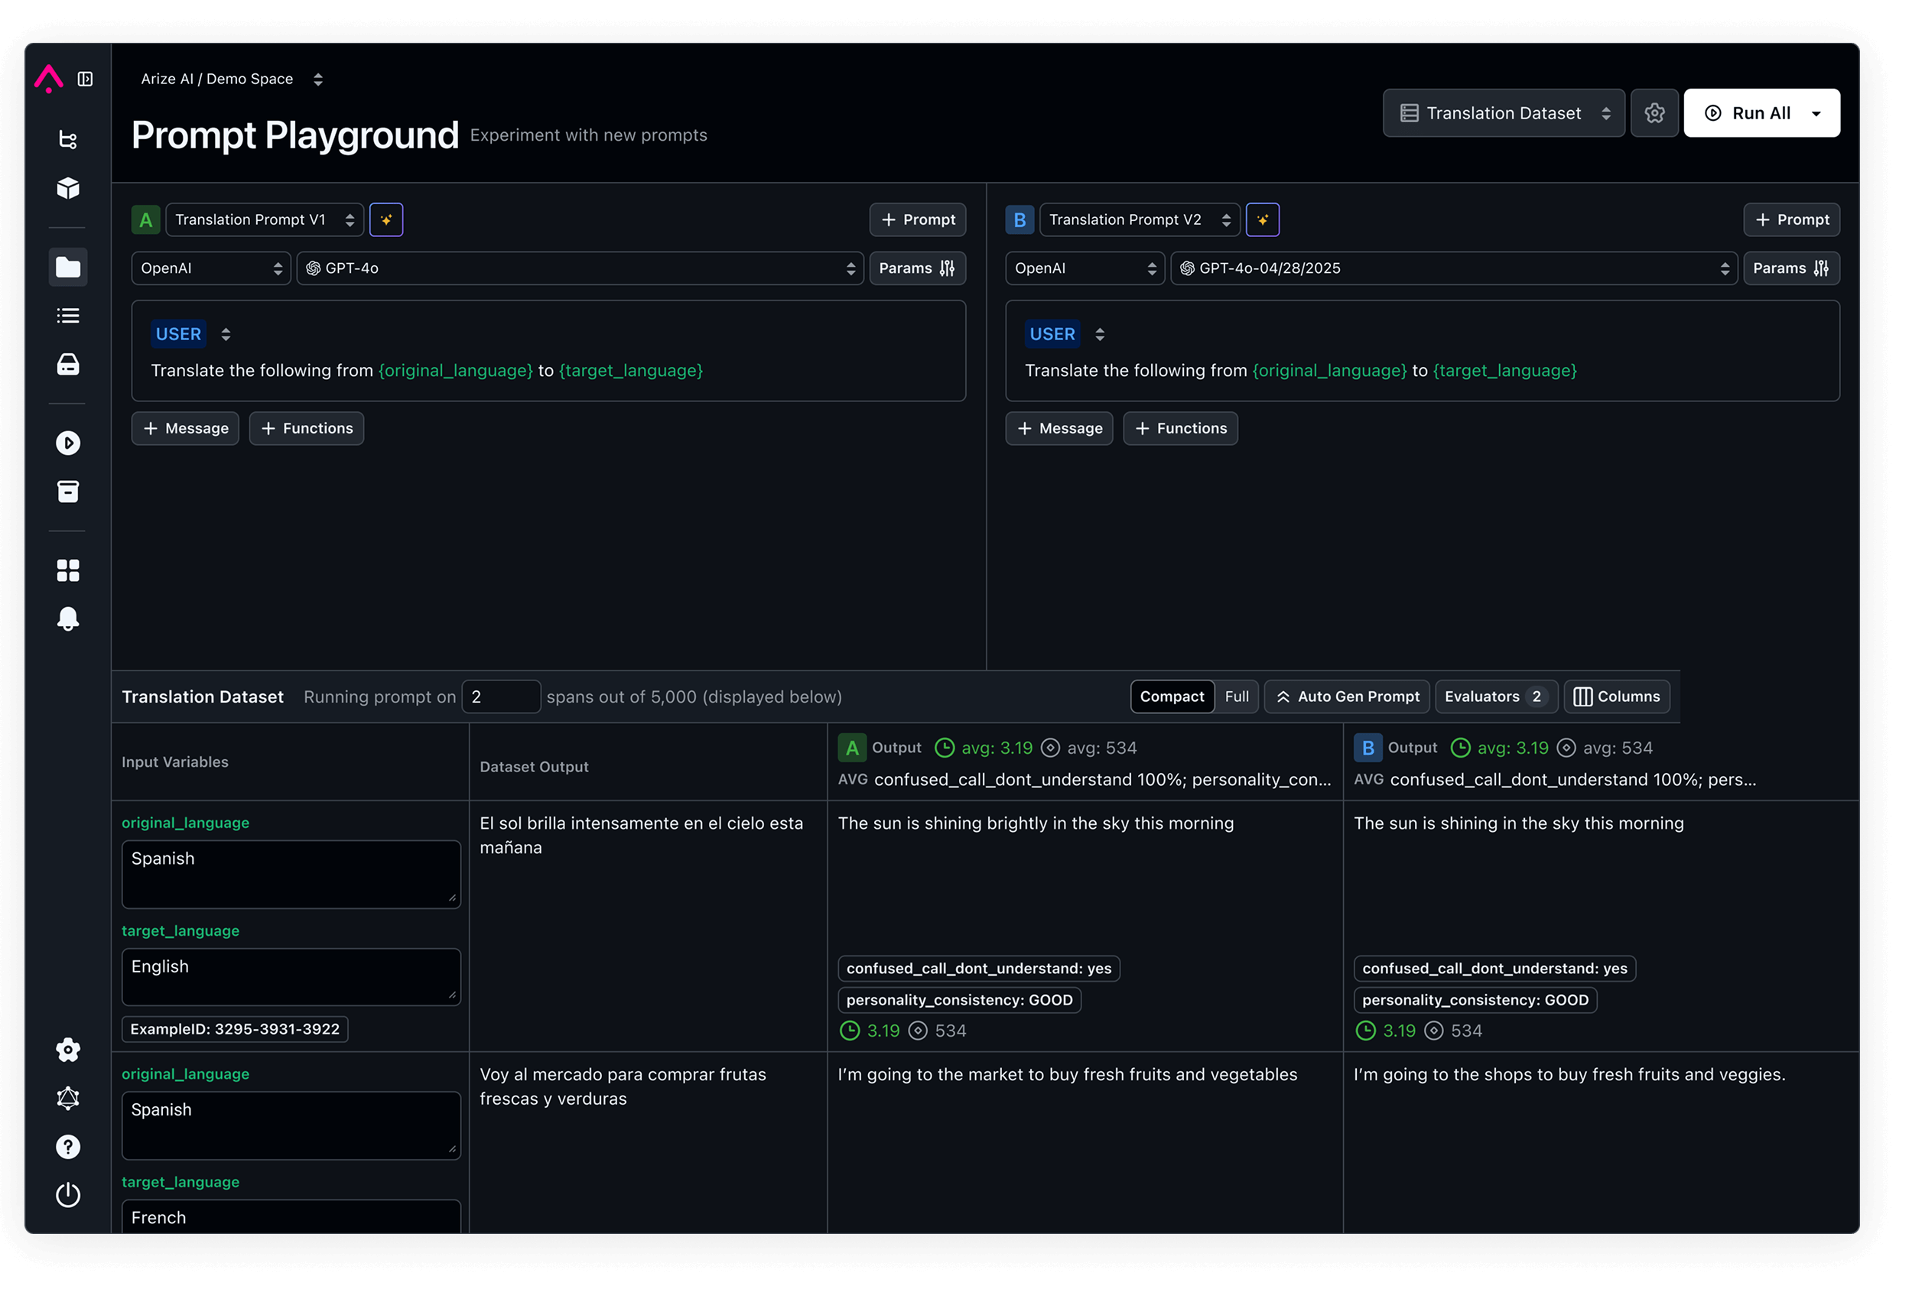Open the OpenAI provider dropdown for prompt A
1909x1289 pixels.
coord(211,268)
